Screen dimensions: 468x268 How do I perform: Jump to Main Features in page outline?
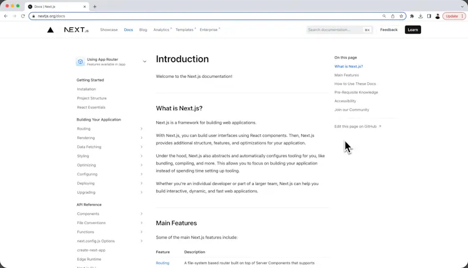[346, 75]
